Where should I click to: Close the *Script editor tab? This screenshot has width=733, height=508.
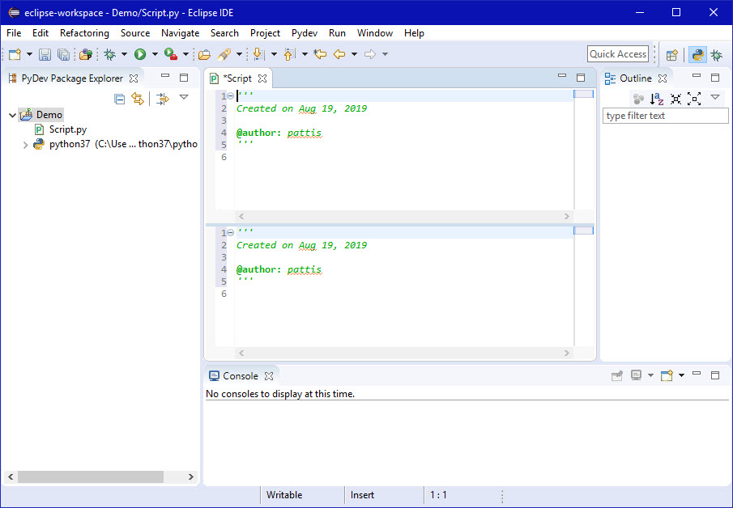[262, 78]
